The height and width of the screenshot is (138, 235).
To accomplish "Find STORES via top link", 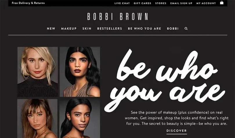I will pos(161,3).
